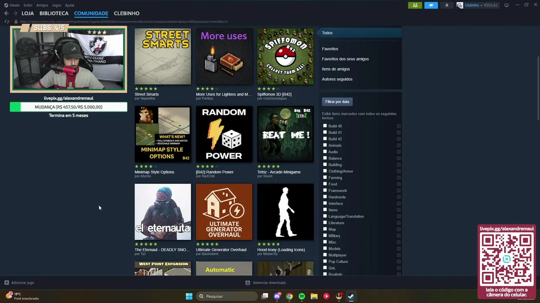Open Autores seguidos list

click(337, 79)
